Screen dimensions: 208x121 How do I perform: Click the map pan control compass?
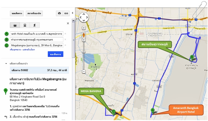coord(84,17)
